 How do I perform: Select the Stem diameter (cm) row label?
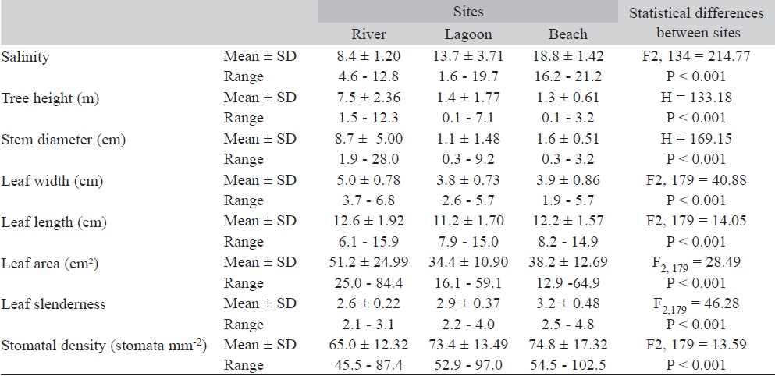54,139
